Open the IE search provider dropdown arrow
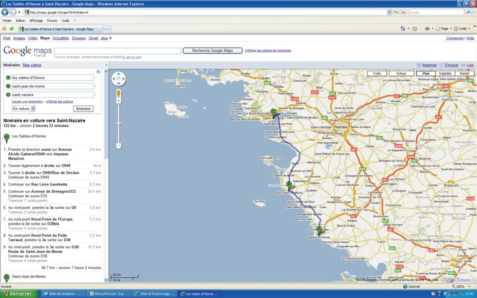This screenshot has height=298, width=477. point(474,12)
